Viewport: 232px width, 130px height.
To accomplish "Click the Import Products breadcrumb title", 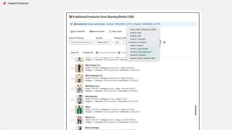I will (x=19, y=3).
